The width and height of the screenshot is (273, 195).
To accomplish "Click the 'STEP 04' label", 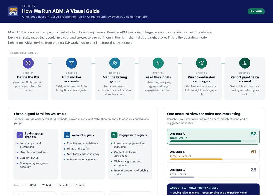I will pos(158,73).
